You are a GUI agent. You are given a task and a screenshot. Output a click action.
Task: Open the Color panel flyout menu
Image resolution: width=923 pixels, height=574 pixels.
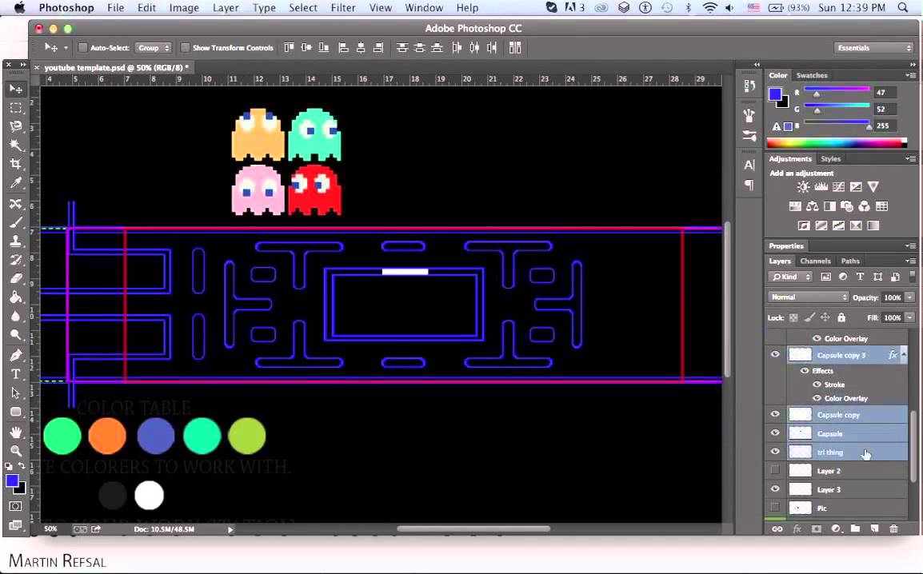[x=911, y=75]
